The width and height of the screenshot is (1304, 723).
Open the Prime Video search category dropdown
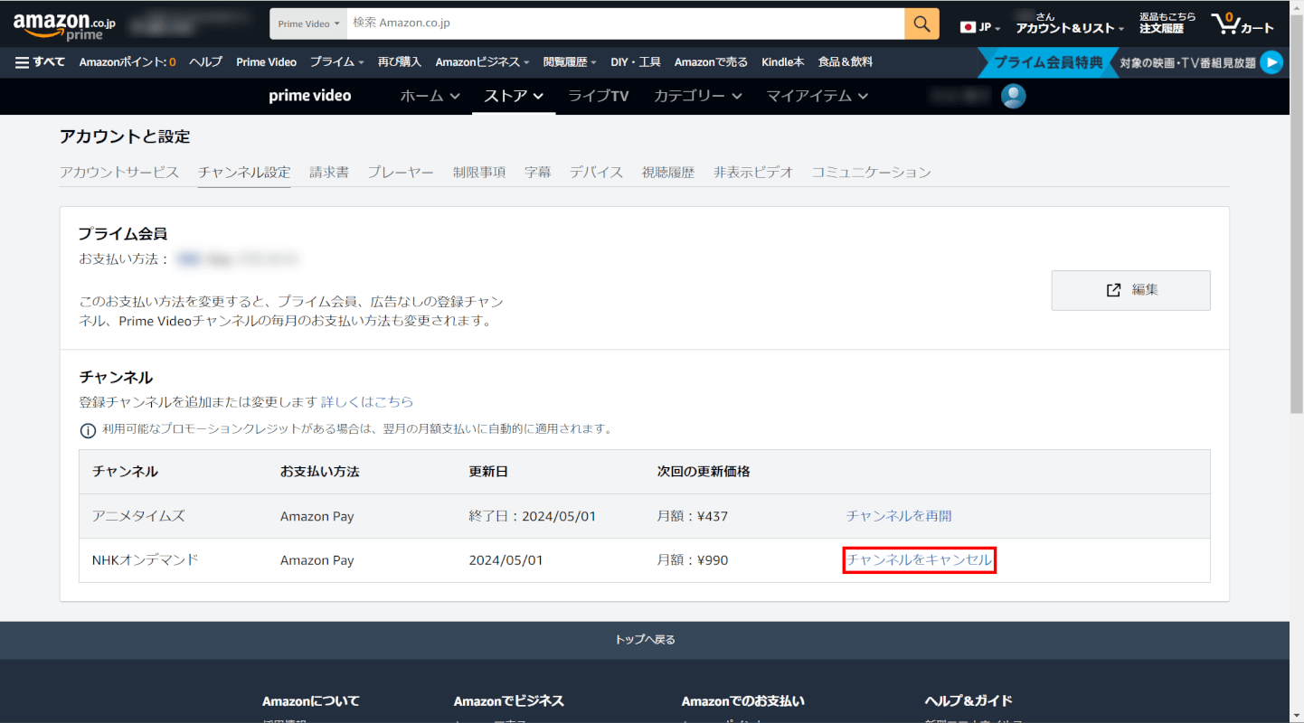point(308,23)
